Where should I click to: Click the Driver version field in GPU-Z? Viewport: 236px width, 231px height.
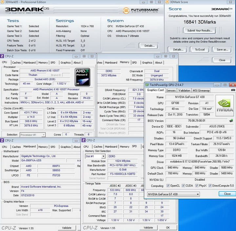(200, 162)
